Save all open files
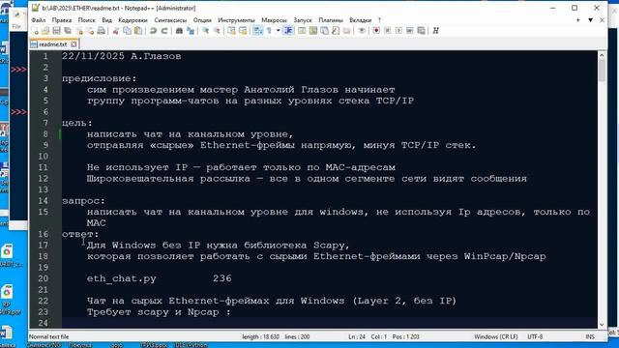The height and width of the screenshot is (348, 619). [x=68, y=31]
